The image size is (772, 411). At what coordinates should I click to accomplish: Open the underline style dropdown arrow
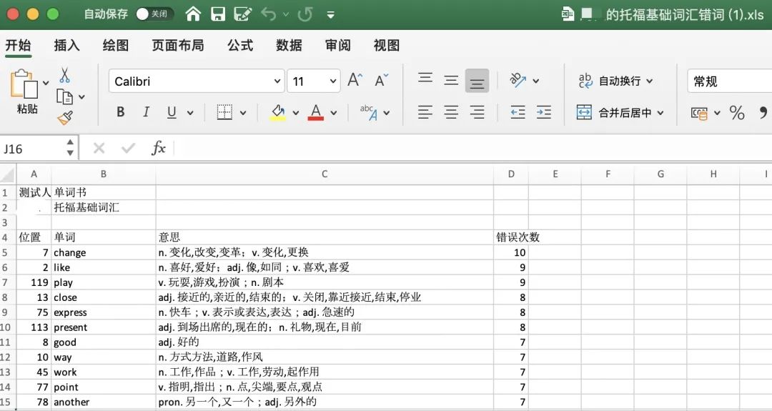[x=190, y=113]
